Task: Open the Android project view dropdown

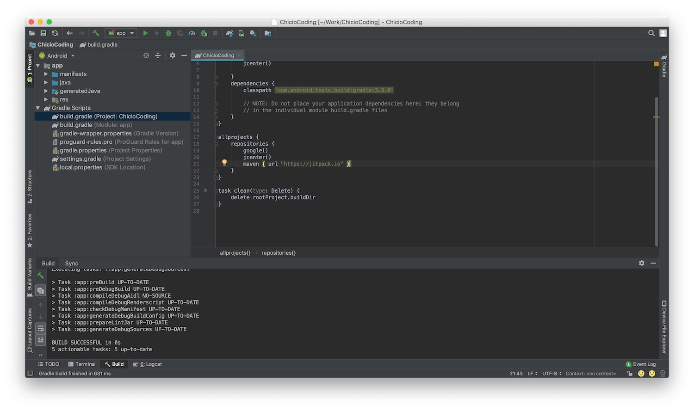Action: point(57,55)
